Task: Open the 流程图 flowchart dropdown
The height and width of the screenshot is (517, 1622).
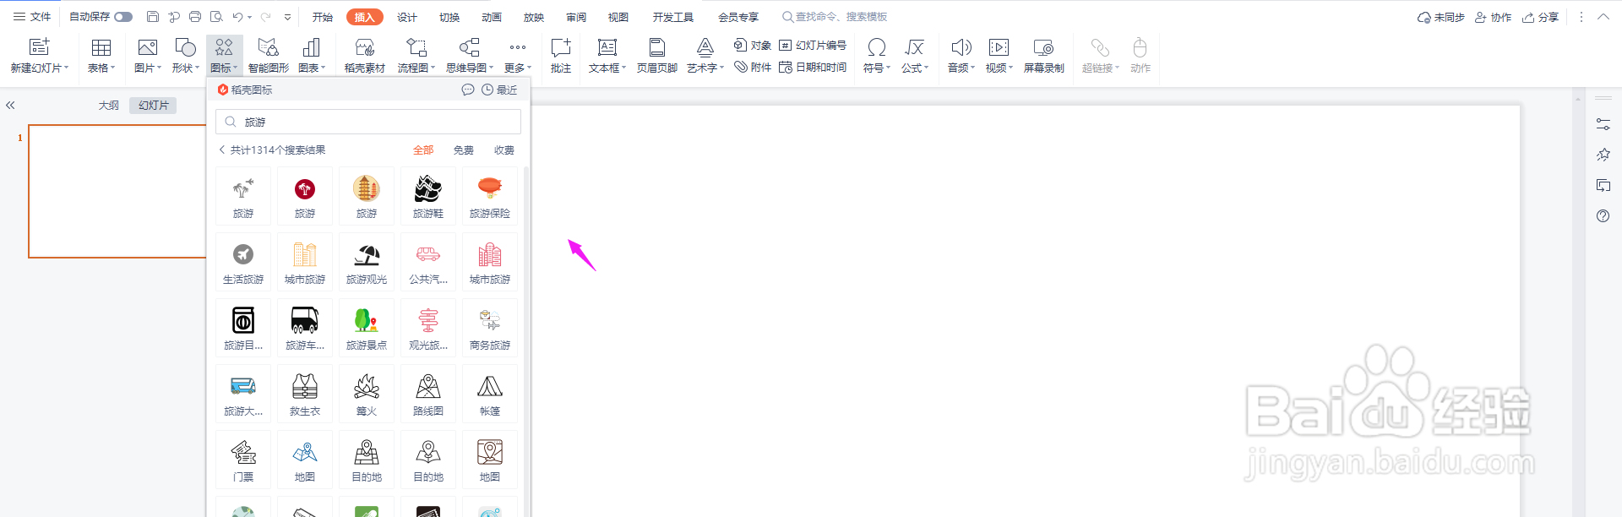Action: tap(416, 56)
